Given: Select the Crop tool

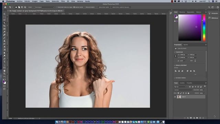Looking at the screenshot, I should [4, 26].
